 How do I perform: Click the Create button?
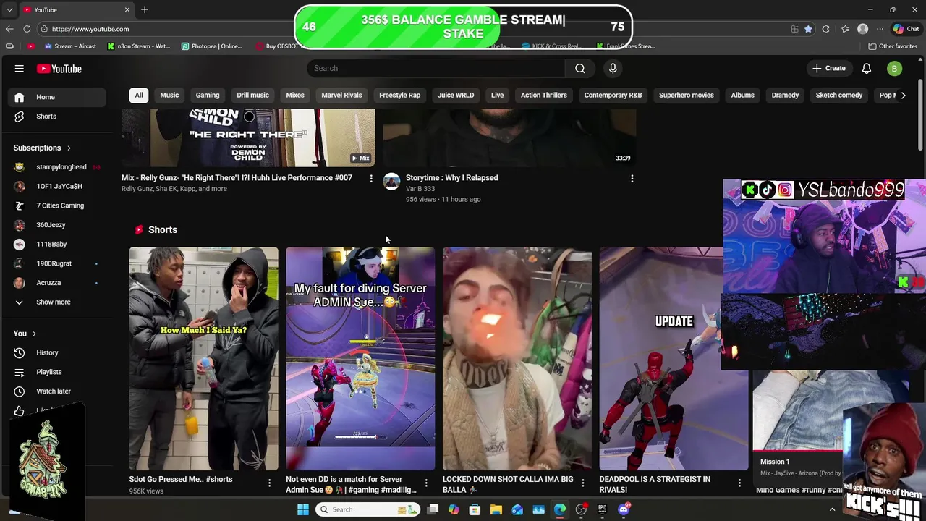coord(828,68)
